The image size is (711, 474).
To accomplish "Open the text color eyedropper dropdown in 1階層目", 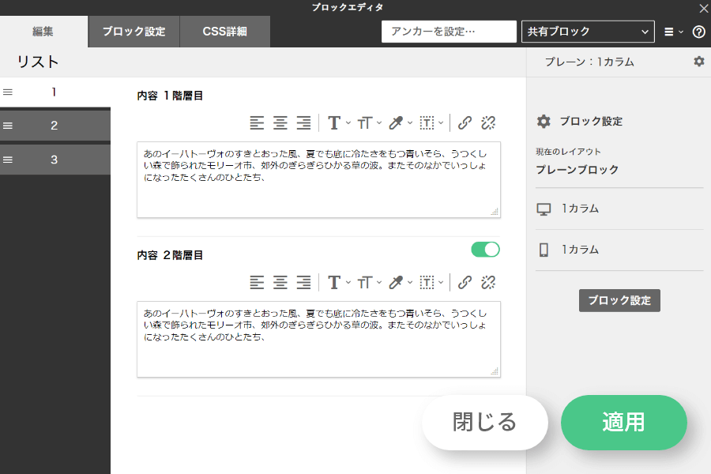I will pyautogui.click(x=401, y=122).
